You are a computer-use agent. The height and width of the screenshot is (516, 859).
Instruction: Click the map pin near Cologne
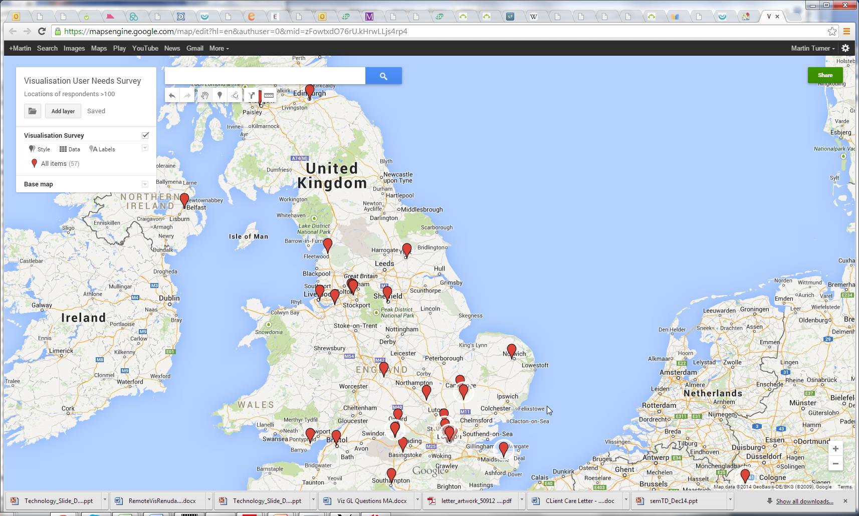745,475
